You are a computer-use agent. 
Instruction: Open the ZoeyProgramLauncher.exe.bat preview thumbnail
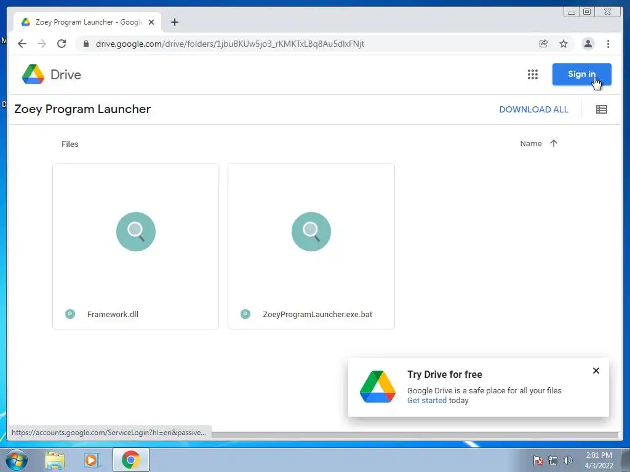(x=311, y=232)
